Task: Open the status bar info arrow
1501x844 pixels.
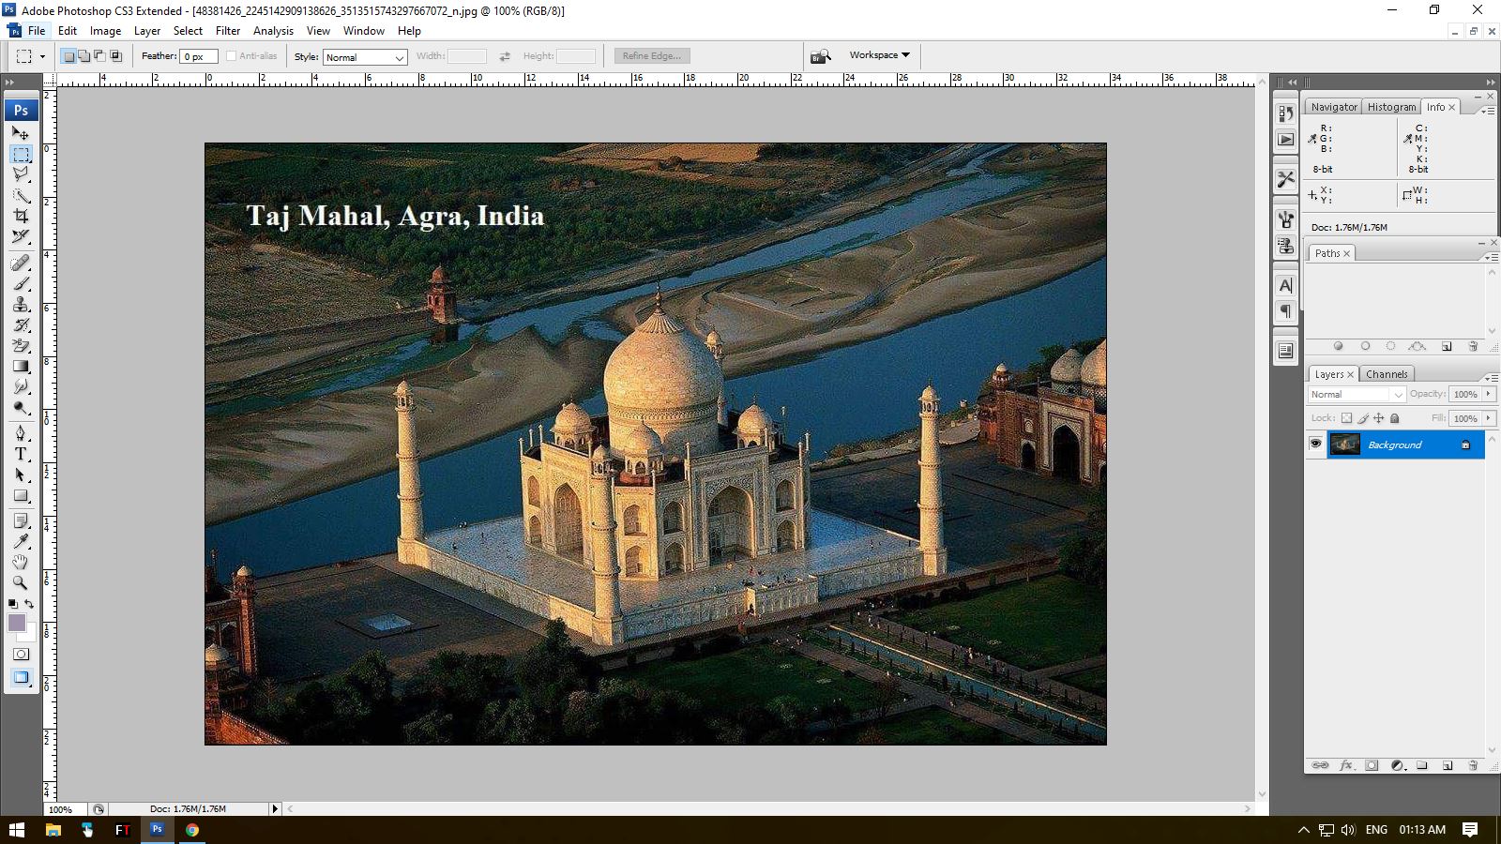Action: (275, 808)
